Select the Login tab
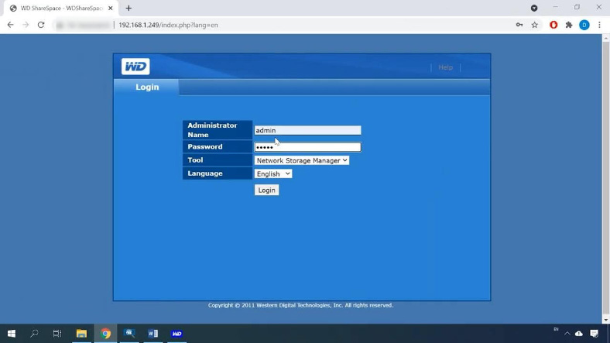This screenshot has width=610, height=343. click(x=147, y=87)
